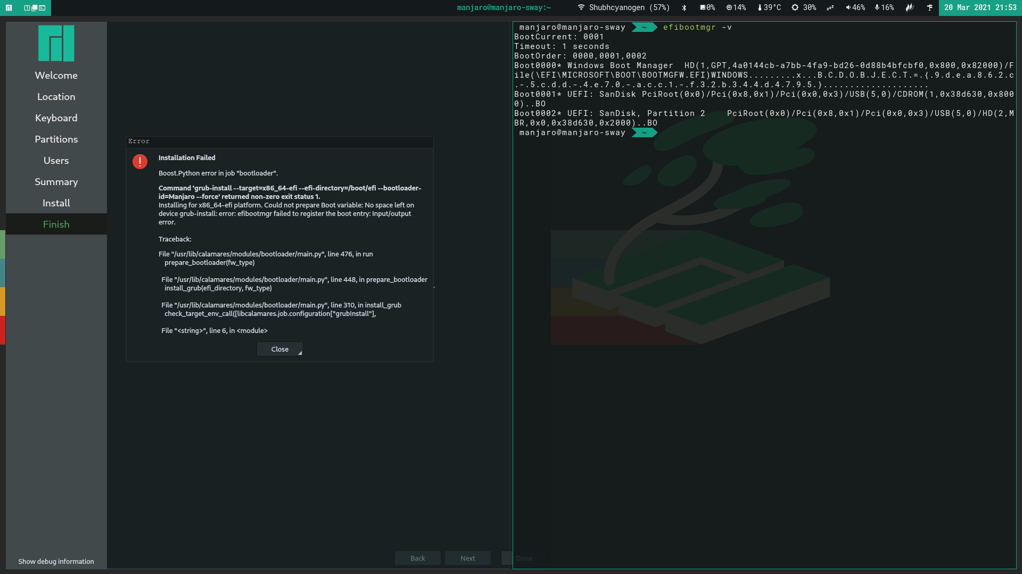The width and height of the screenshot is (1022, 574).
Task: Open the system tray flame icon menu
Action: coord(910,8)
